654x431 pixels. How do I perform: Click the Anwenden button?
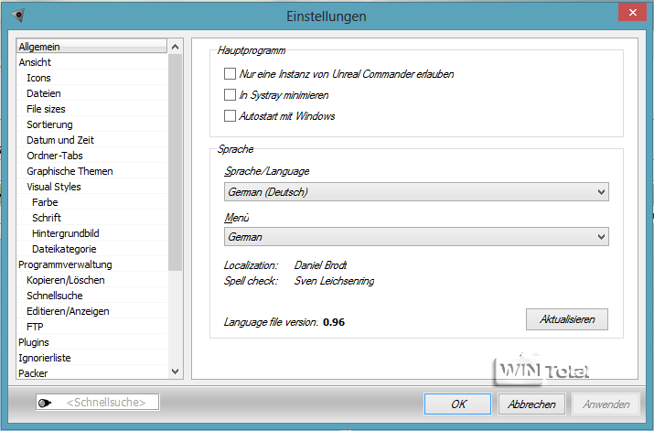pos(606,404)
